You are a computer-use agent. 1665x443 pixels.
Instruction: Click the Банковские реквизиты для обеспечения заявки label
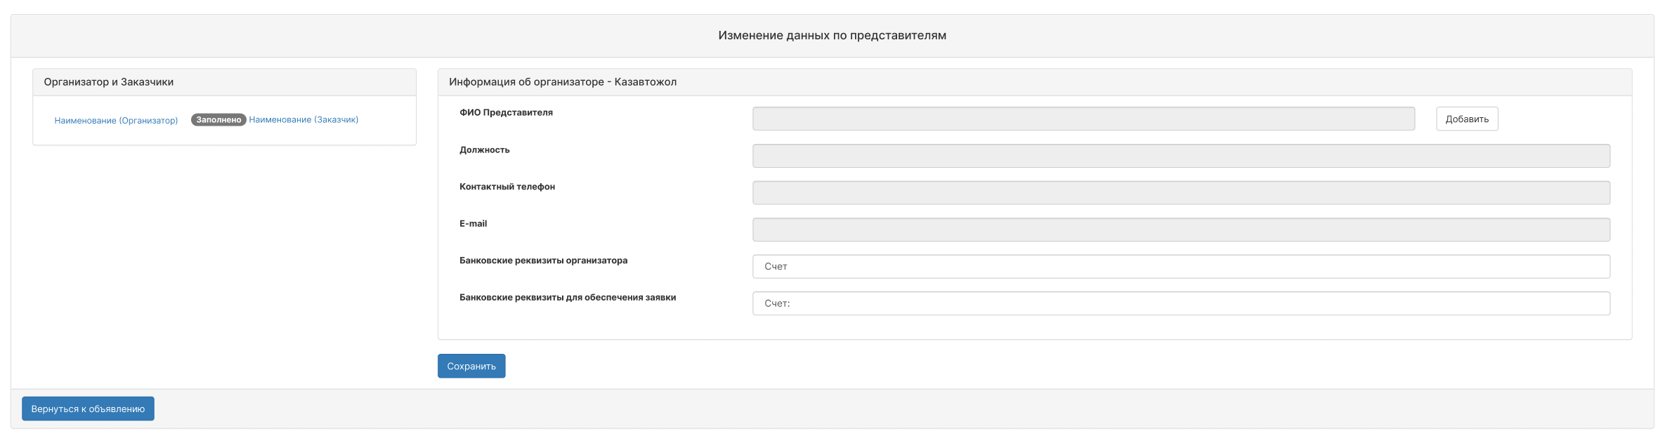(567, 298)
